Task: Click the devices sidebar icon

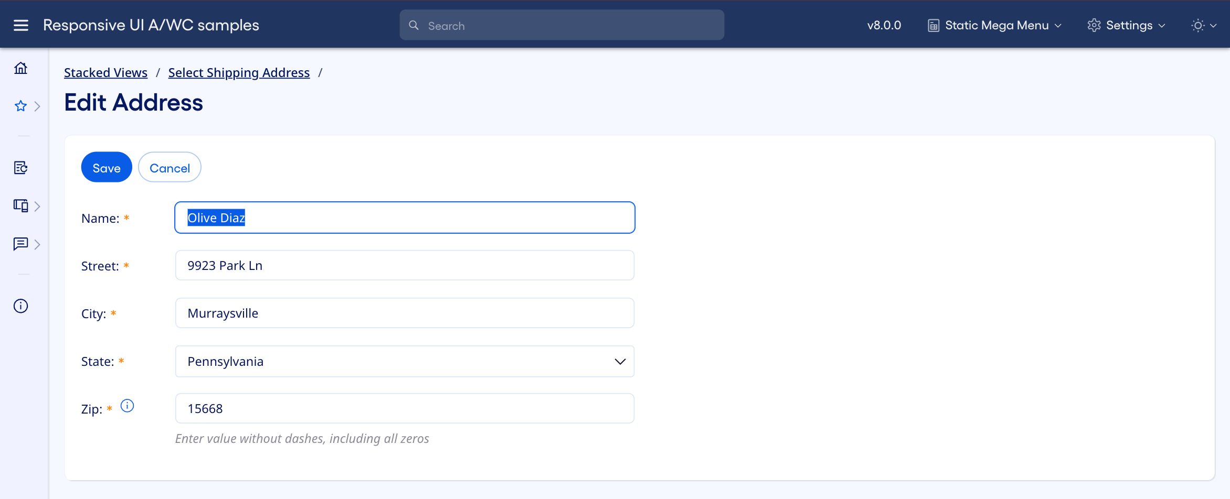Action: 21,205
